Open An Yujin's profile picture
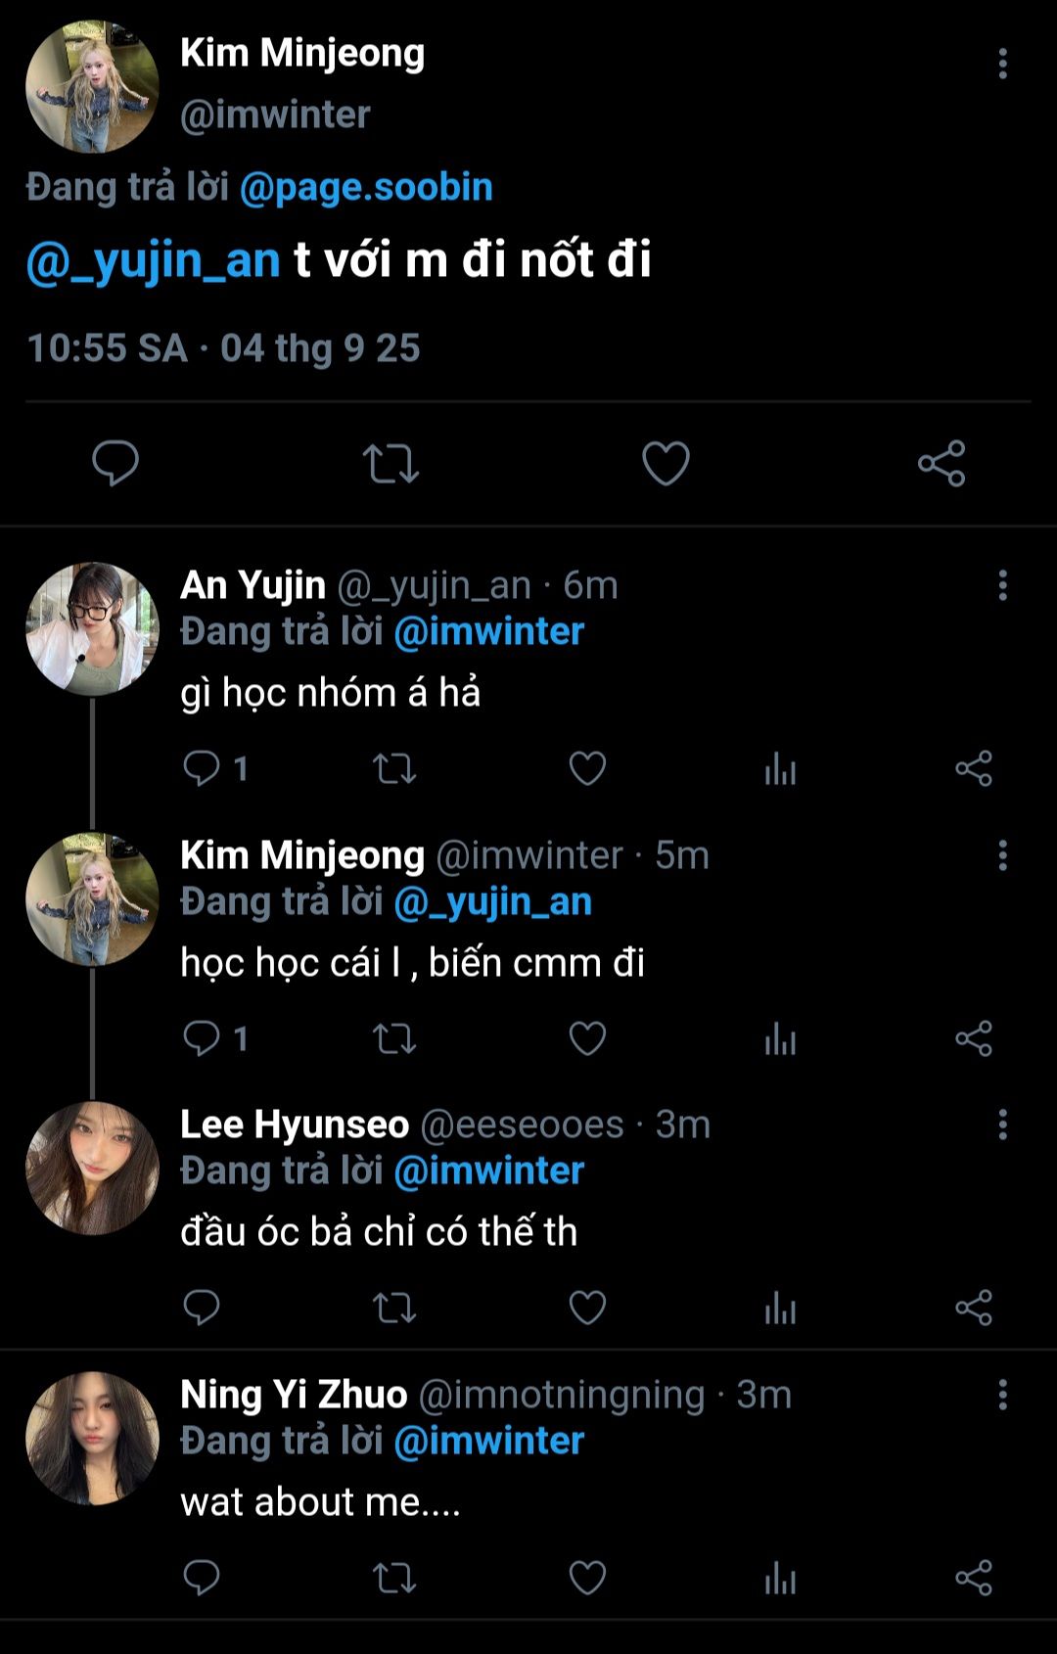Screen dimensions: 1057x1654 (x=92, y=628)
